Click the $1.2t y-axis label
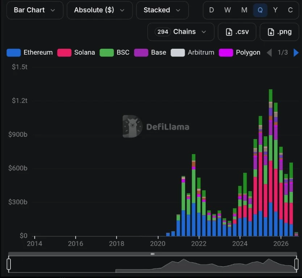 click(20, 101)
